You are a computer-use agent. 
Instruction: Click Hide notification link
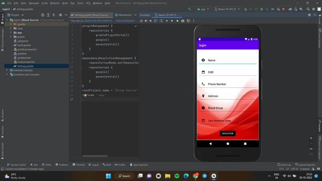tap(125, 21)
